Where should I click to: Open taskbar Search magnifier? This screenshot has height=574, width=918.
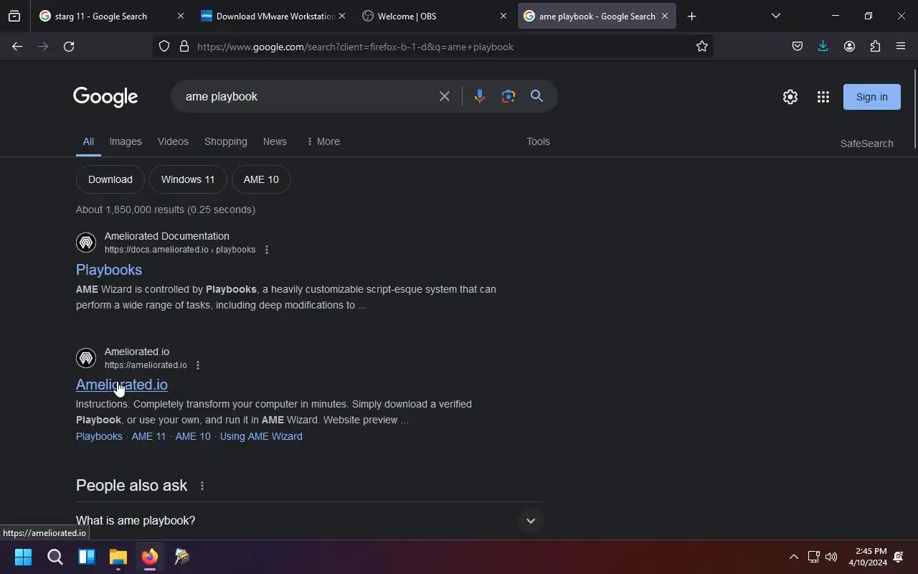55,557
